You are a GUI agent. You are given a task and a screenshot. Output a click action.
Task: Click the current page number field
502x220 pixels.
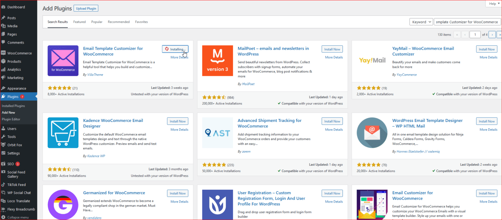point(475,35)
